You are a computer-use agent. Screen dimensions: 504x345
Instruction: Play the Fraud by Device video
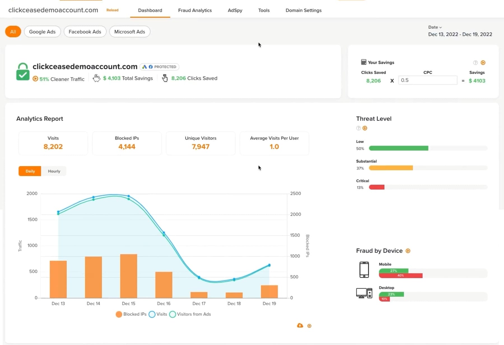[408, 251]
